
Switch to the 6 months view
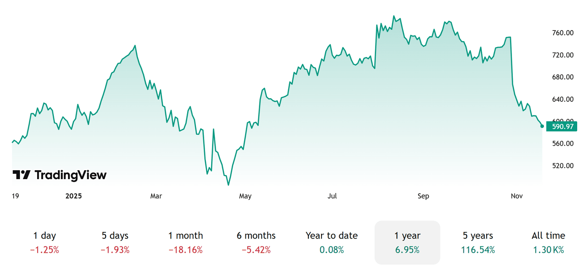(x=256, y=235)
